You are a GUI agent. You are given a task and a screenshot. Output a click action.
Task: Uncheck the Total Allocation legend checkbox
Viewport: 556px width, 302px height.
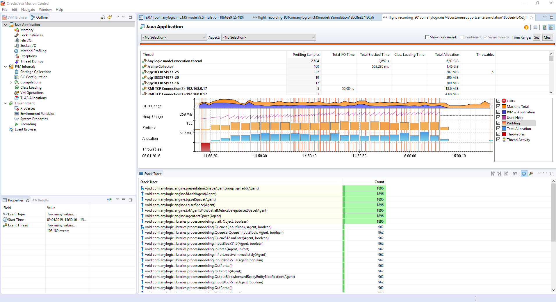[x=498, y=128]
